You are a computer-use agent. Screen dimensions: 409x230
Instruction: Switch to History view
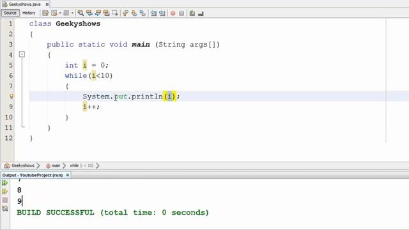29,13
